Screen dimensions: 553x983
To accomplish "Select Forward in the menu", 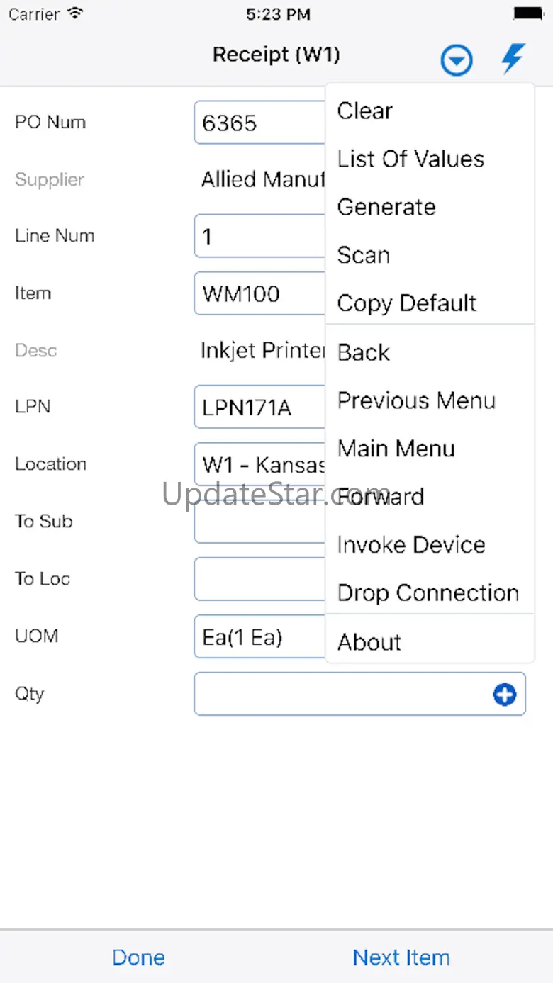I will (381, 497).
